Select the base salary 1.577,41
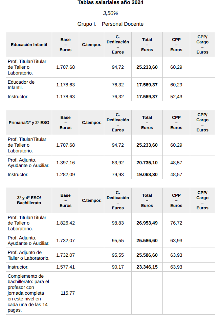 [x=65, y=267]
